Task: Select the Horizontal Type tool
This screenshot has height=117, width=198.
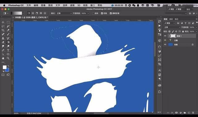Action: pyautogui.click(x=8, y=50)
